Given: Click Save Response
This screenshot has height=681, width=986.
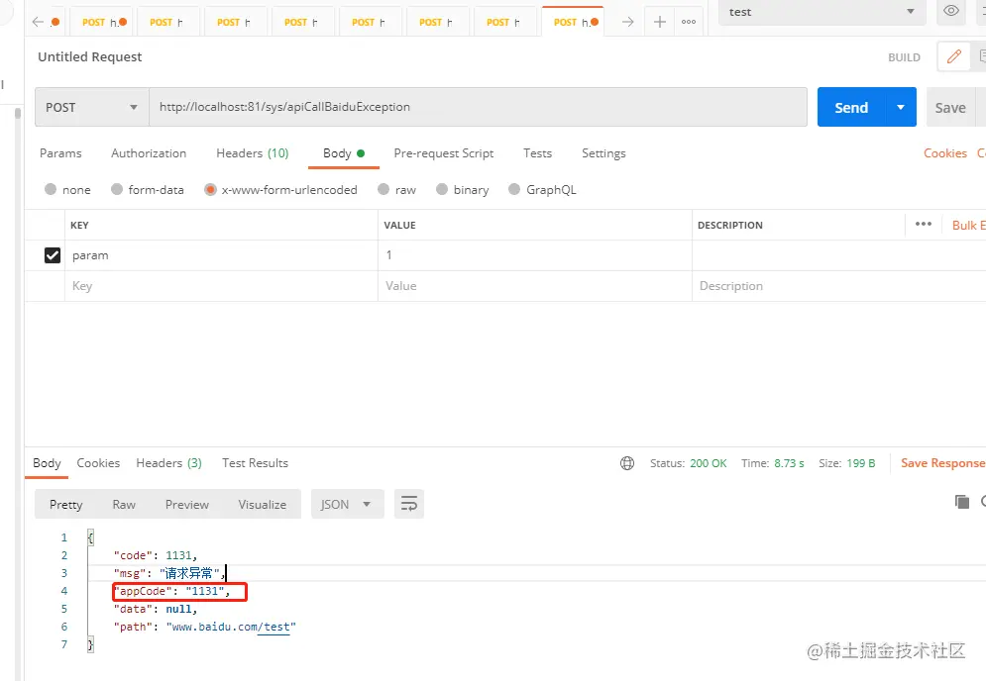Looking at the screenshot, I should (x=942, y=463).
